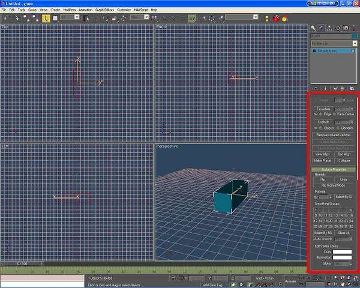Toggle smoothing group 1 button
360x288 pixels.
click(316, 210)
